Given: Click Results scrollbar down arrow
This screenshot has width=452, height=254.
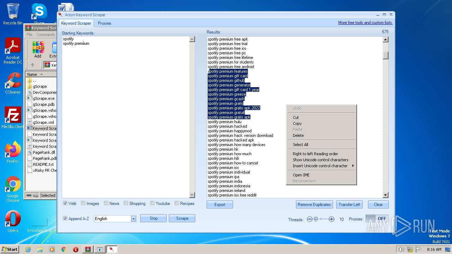Looking at the screenshot, I should [385, 195].
